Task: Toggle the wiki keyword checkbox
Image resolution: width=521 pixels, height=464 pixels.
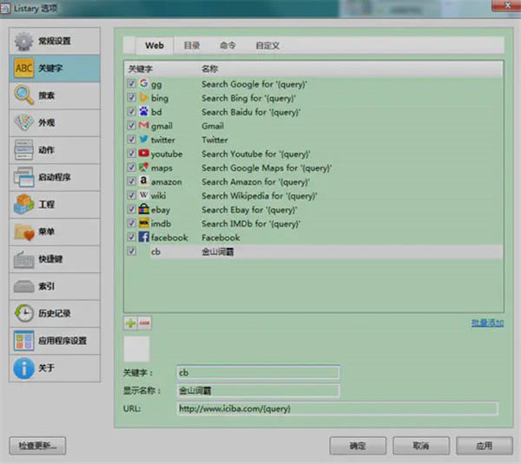Action: (x=132, y=195)
